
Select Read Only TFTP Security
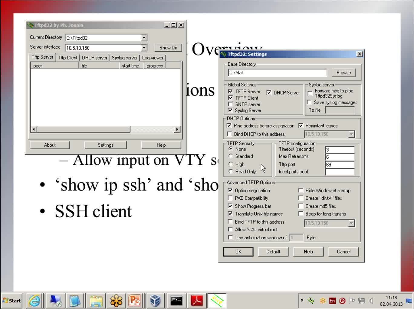(x=231, y=171)
